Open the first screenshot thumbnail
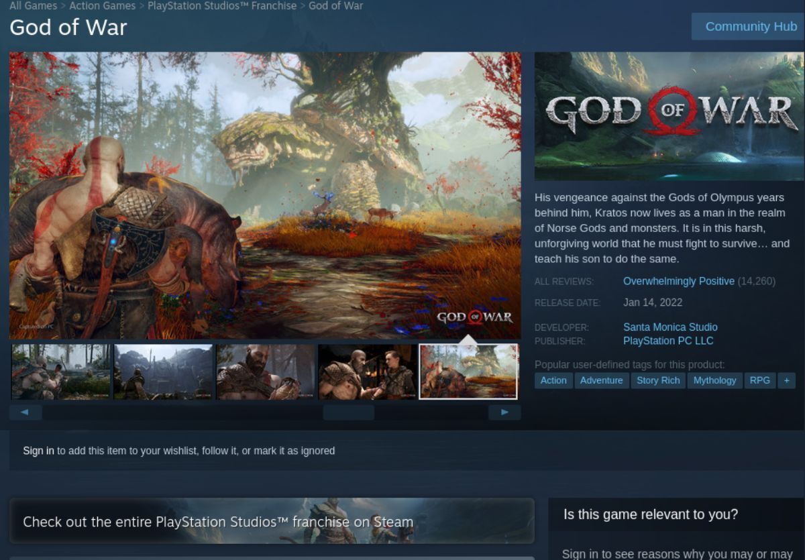Viewport: 805px width, 560px height. [x=60, y=372]
